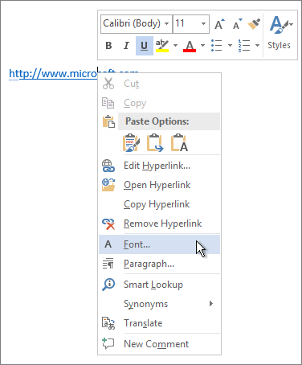
Task: Toggle Bold formatting
Action: 108,46
